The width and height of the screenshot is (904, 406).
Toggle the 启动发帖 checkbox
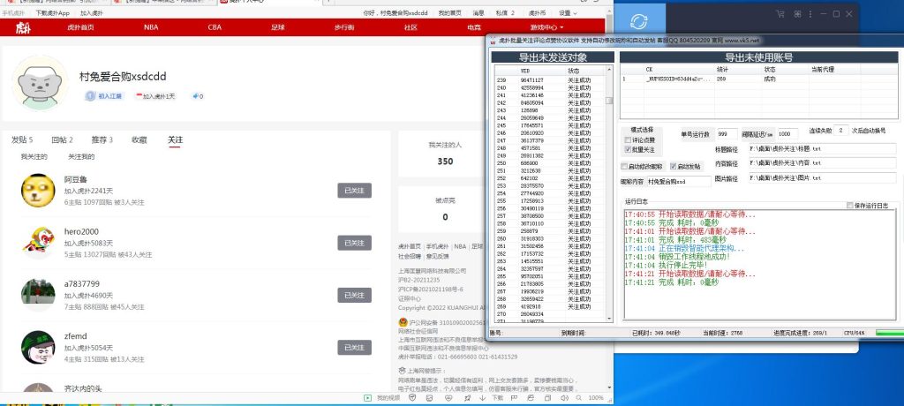(673, 166)
